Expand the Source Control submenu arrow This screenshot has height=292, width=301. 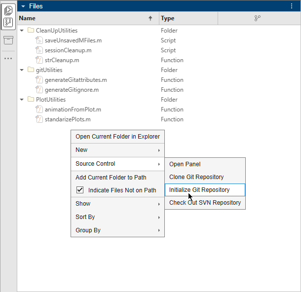click(x=159, y=164)
